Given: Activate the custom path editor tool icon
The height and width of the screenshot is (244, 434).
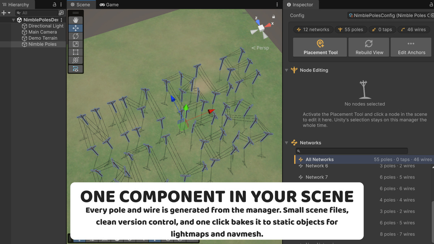Looking at the screenshot, I should (x=76, y=69).
